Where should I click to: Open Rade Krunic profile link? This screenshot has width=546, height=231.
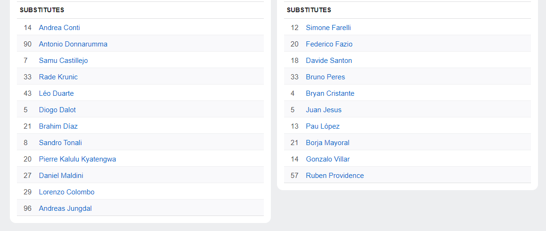click(58, 77)
